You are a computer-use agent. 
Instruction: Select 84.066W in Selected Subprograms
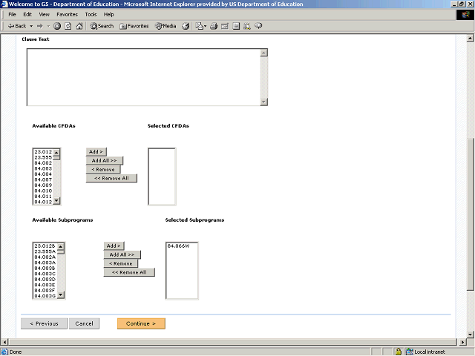tap(178, 245)
